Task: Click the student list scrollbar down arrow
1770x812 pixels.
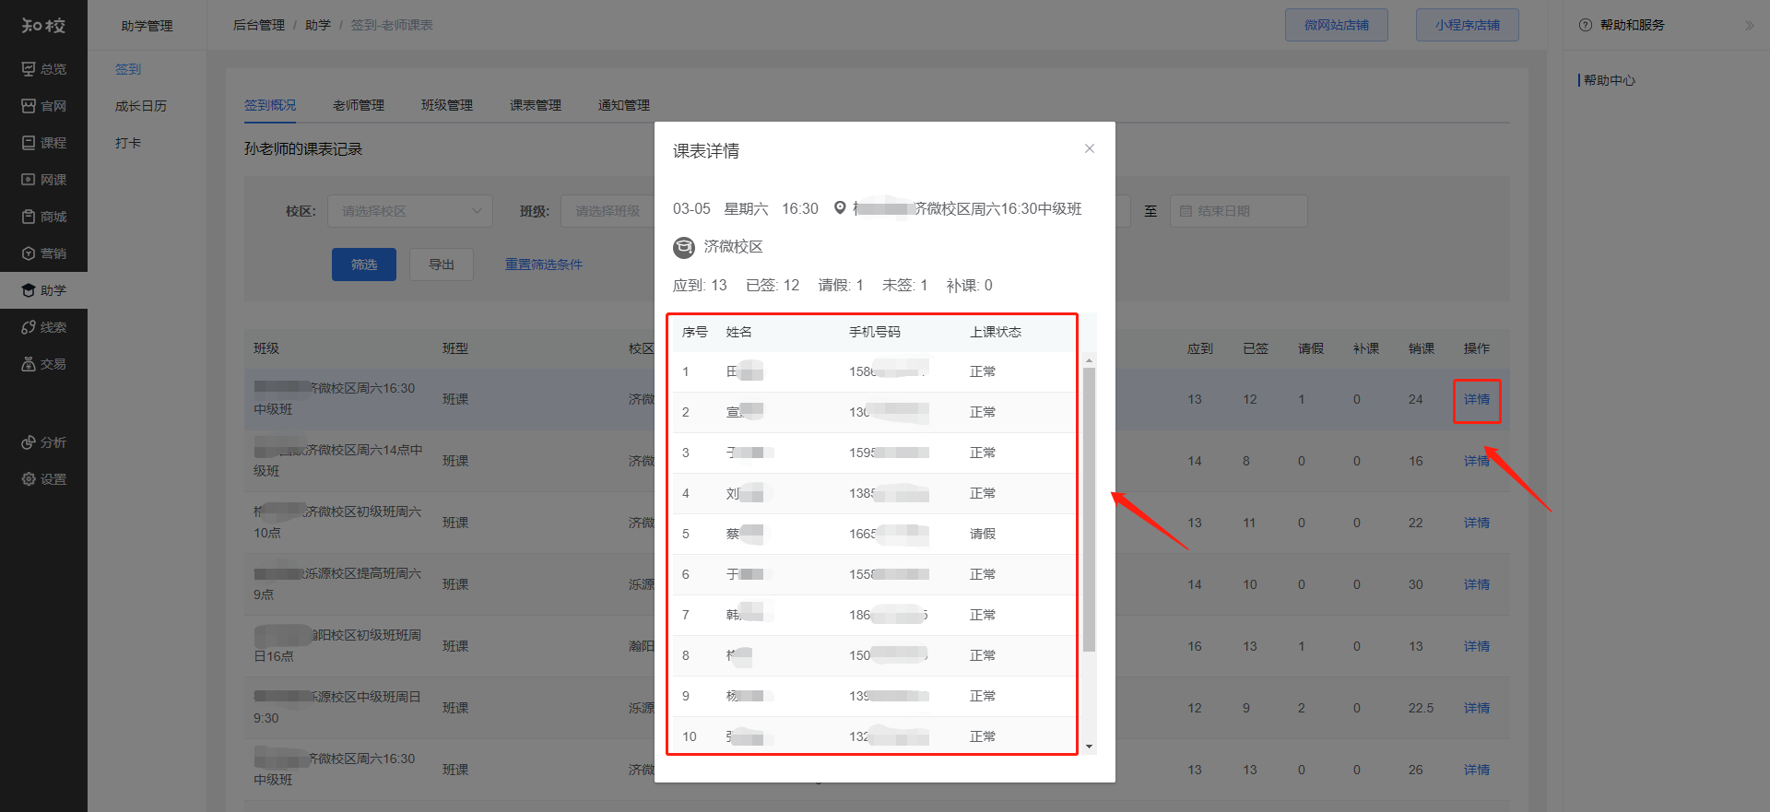Action: (x=1089, y=747)
